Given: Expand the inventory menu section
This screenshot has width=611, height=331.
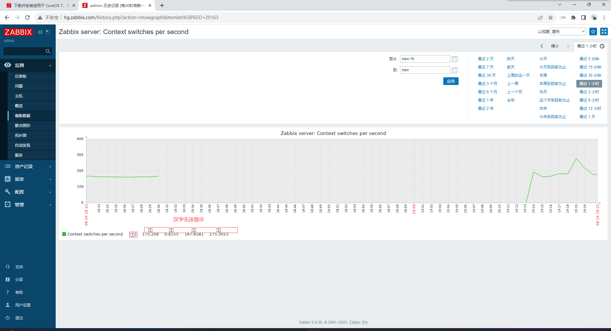Looking at the screenshot, I should pos(50,166).
